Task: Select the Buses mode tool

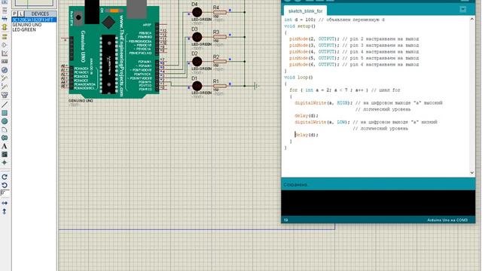Action: (x=5, y=19)
